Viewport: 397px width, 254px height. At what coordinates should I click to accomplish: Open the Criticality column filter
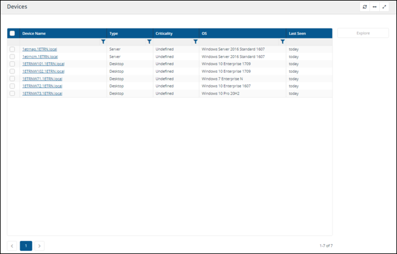196,41
